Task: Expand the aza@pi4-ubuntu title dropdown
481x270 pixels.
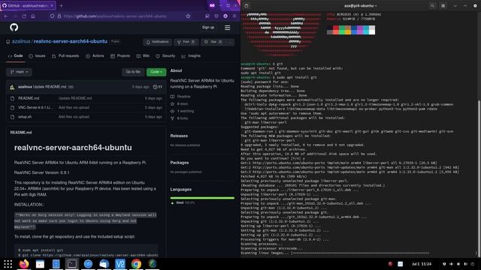Action: [x=361, y=6]
